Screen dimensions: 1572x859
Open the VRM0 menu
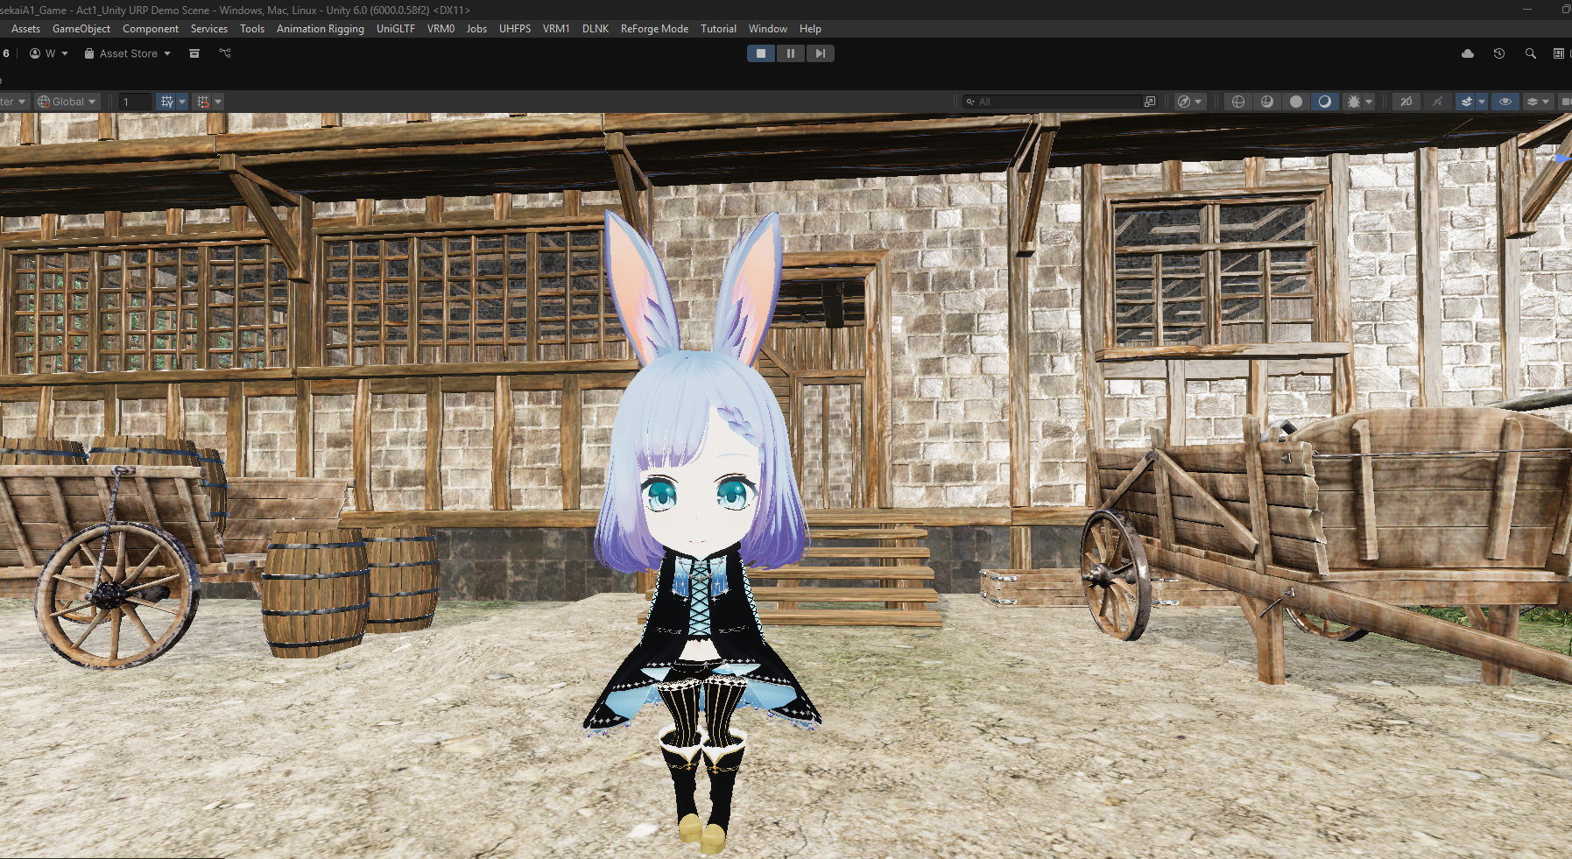click(441, 29)
